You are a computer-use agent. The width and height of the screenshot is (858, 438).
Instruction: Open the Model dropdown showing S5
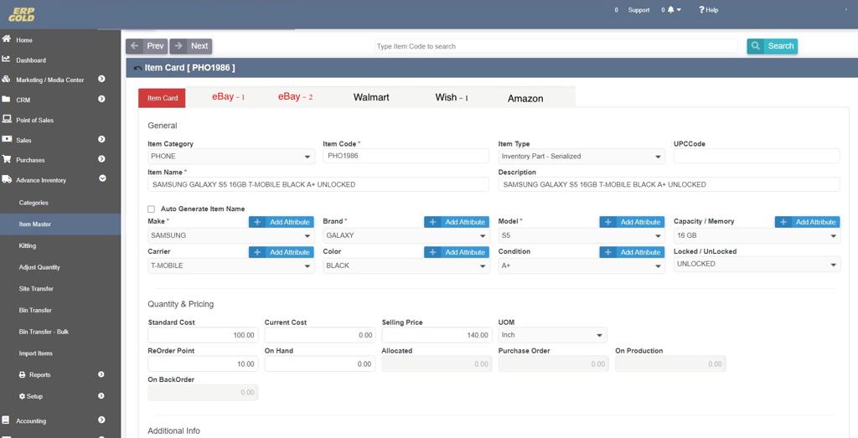point(581,235)
